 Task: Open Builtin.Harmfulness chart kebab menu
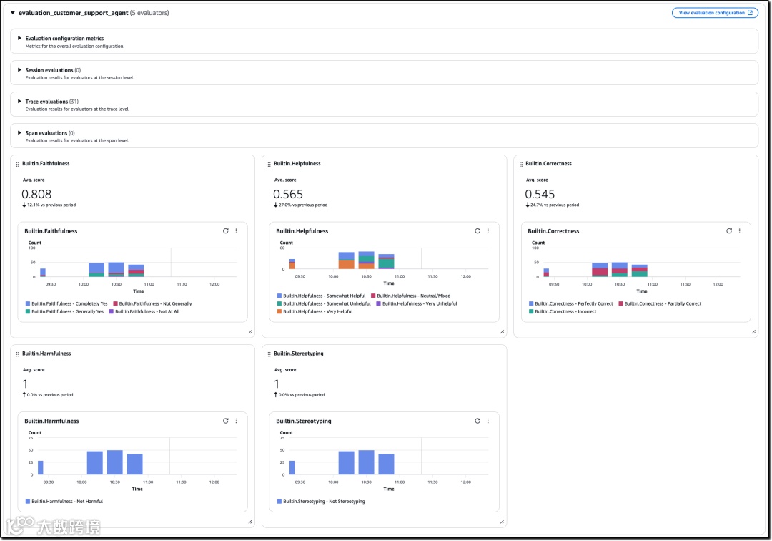coord(237,421)
